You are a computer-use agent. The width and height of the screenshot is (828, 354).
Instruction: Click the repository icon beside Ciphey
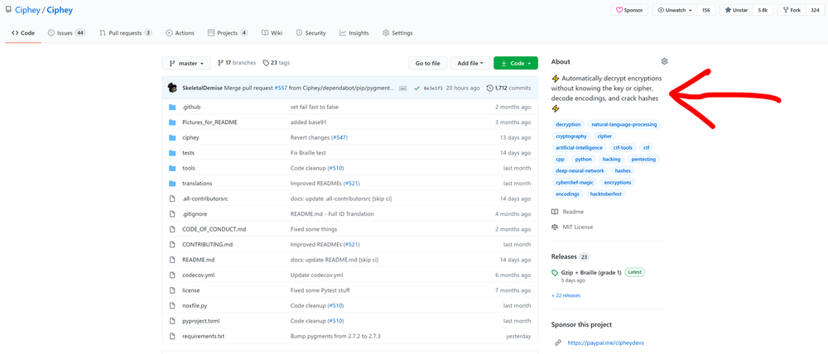[x=8, y=9]
